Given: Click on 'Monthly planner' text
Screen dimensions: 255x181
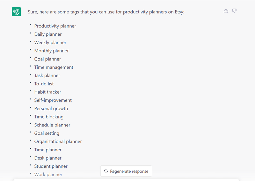Looking at the screenshot, I should pos(52,51).
